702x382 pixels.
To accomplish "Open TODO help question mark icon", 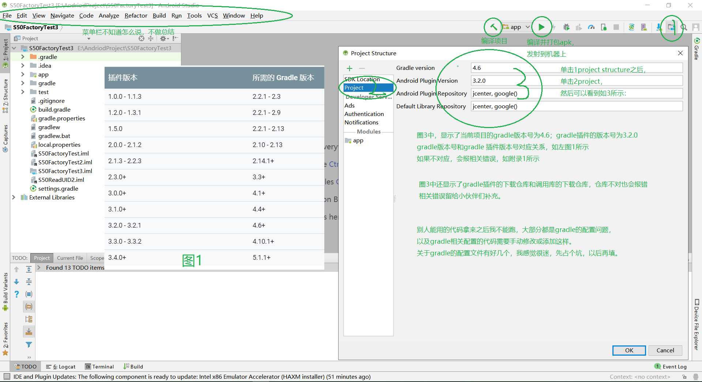I will tap(16, 294).
